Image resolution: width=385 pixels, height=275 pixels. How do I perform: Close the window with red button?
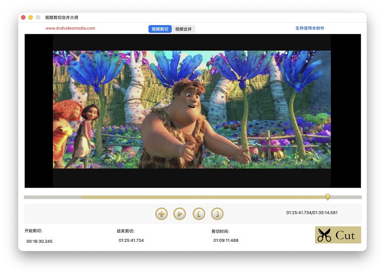(x=23, y=17)
